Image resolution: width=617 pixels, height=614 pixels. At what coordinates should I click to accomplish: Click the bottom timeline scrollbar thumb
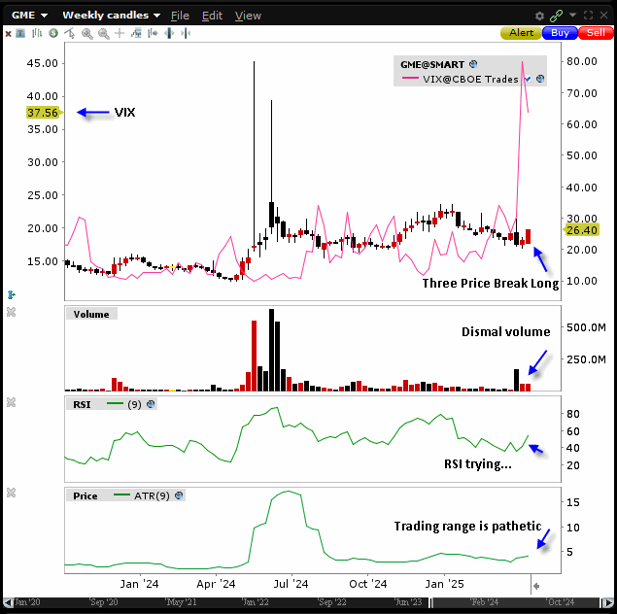click(516, 602)
